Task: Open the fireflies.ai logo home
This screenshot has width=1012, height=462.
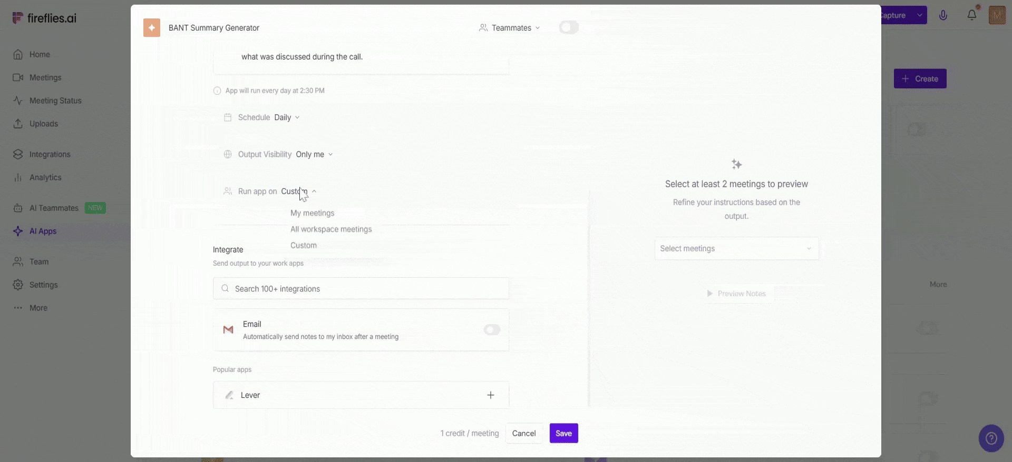Action: point(44,18)
